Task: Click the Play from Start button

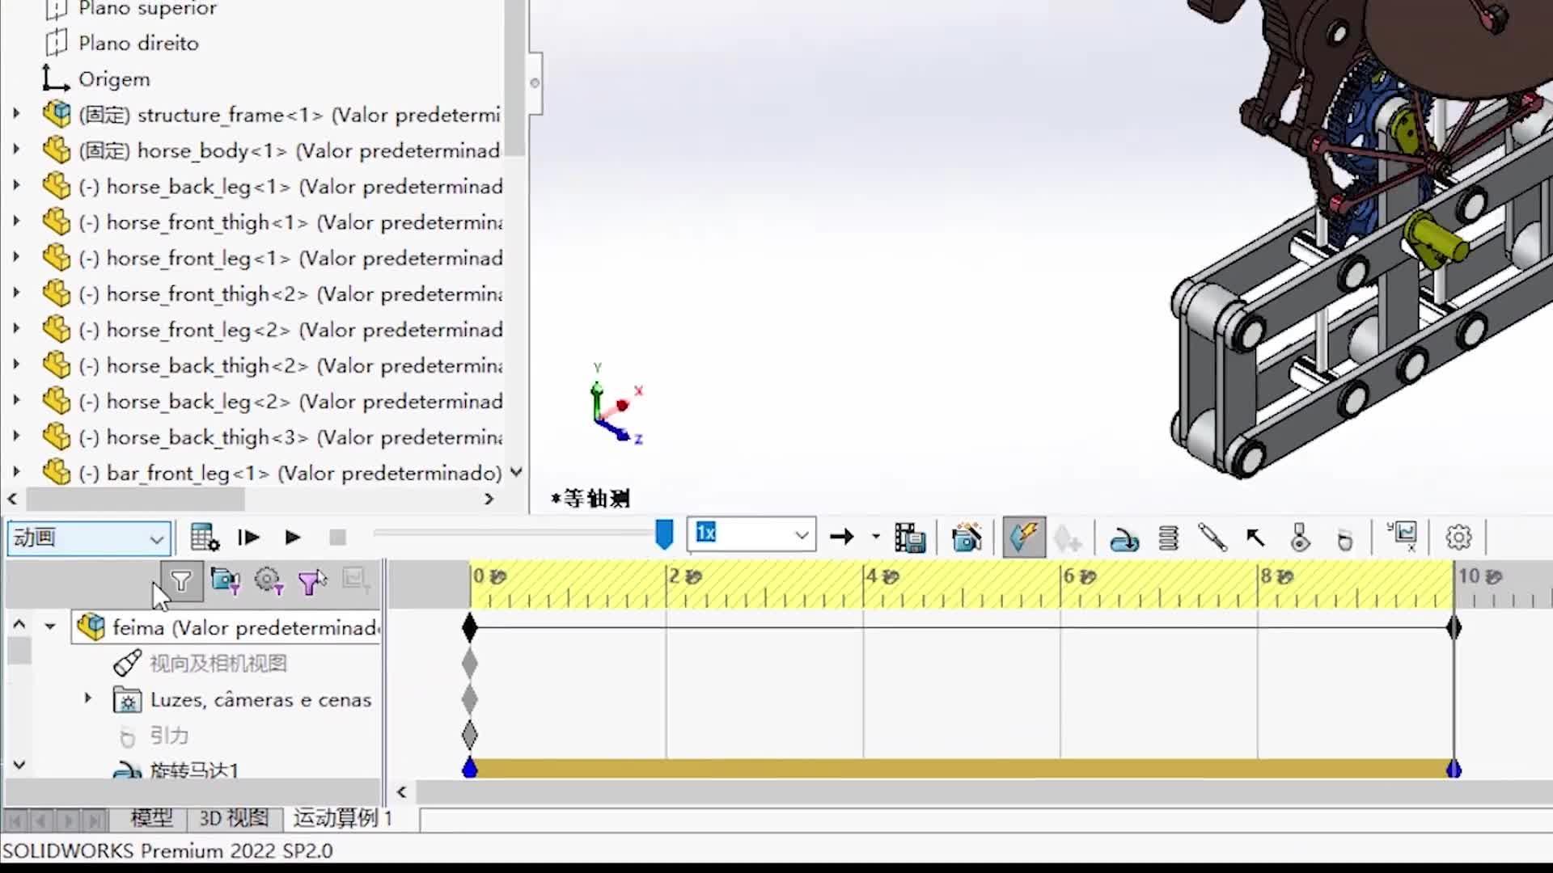Action: [248, 536]
